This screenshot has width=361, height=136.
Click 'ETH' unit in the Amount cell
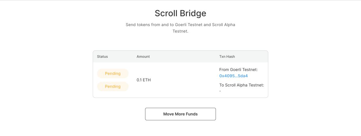click(x=147, y=80)
